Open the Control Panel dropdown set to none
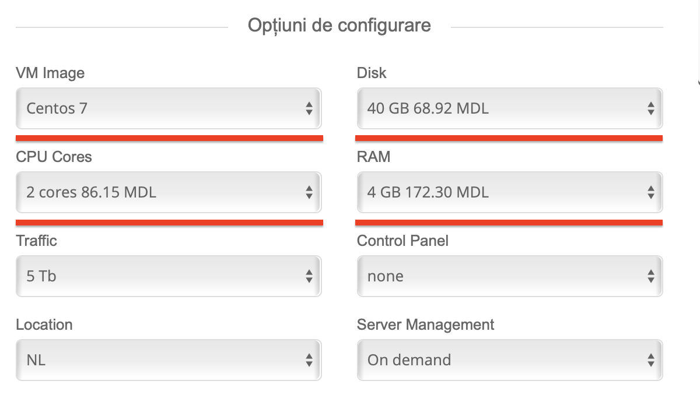Viewport: 700px width, 402px height. coord(509,276)
